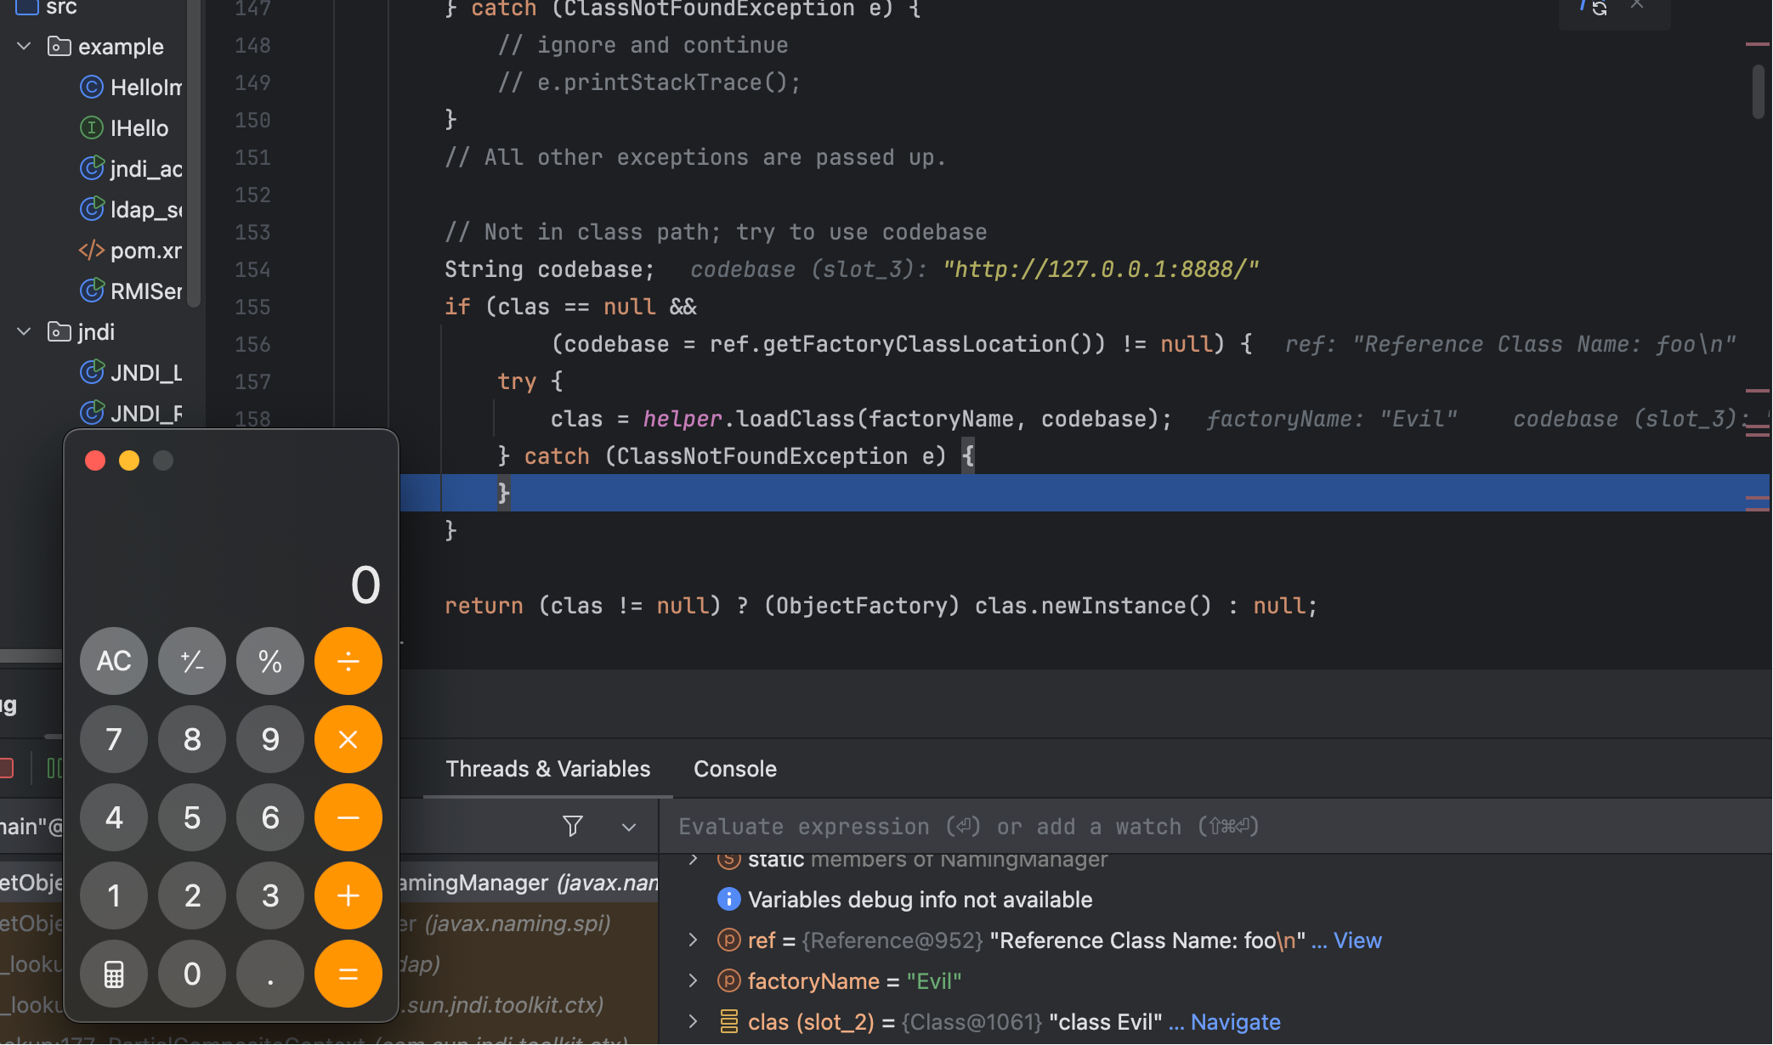Select the Threads & Variables tab

pos(547,768)
